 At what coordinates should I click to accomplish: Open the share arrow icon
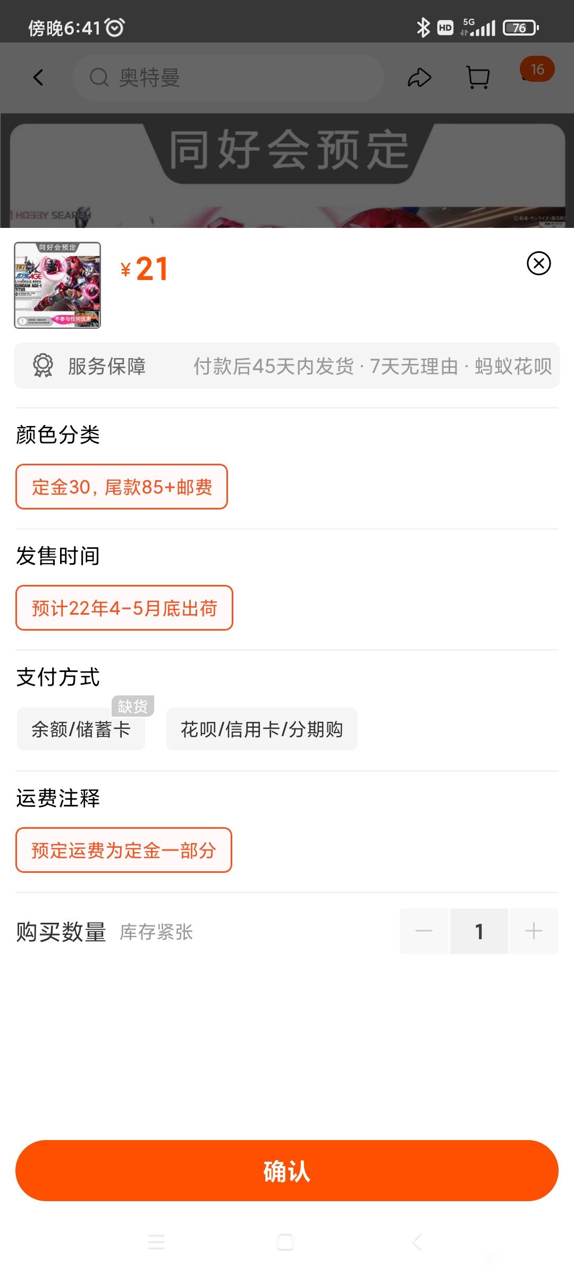419,78
